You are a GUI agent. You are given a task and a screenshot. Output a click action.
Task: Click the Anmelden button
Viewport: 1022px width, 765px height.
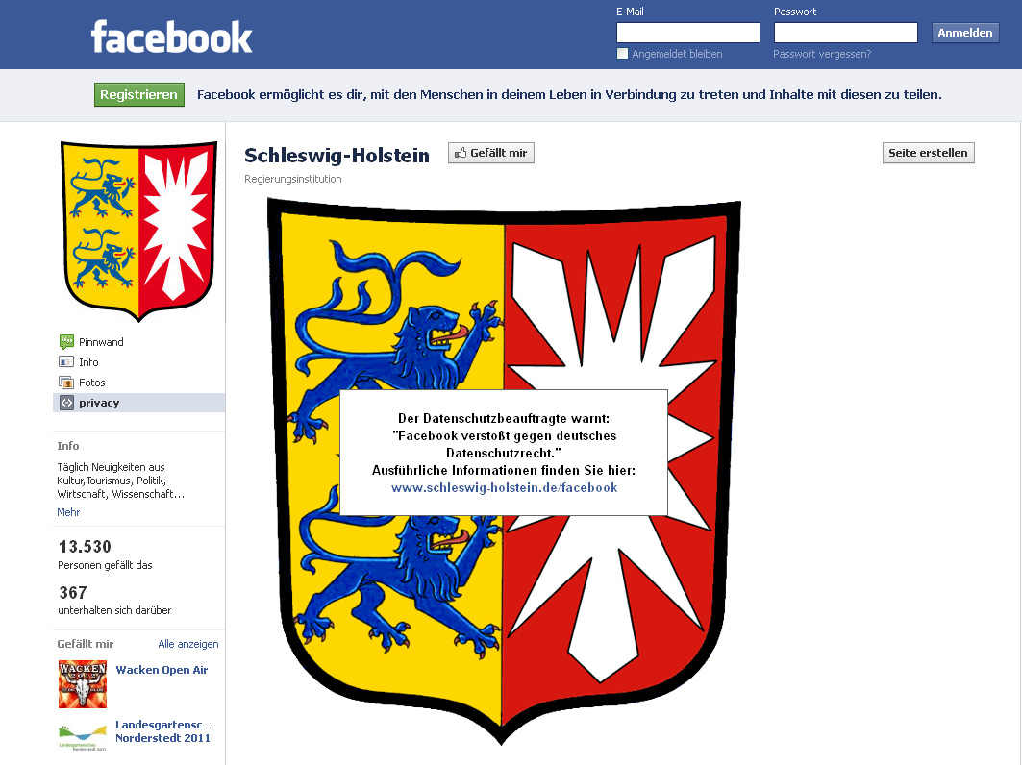(x=965, y=33)
